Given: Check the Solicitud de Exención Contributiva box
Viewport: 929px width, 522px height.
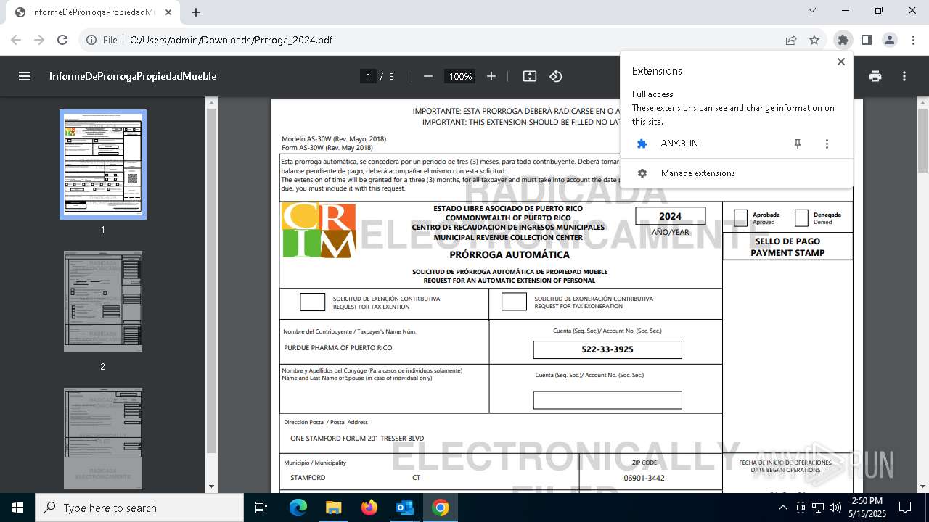Looking at the screenshot, I should [313, 302].
